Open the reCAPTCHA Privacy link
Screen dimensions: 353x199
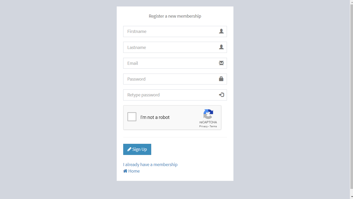(x=203, y=126)
